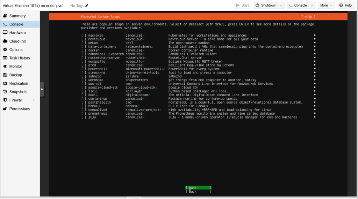Open the Replication section

[x=19, y=84]
